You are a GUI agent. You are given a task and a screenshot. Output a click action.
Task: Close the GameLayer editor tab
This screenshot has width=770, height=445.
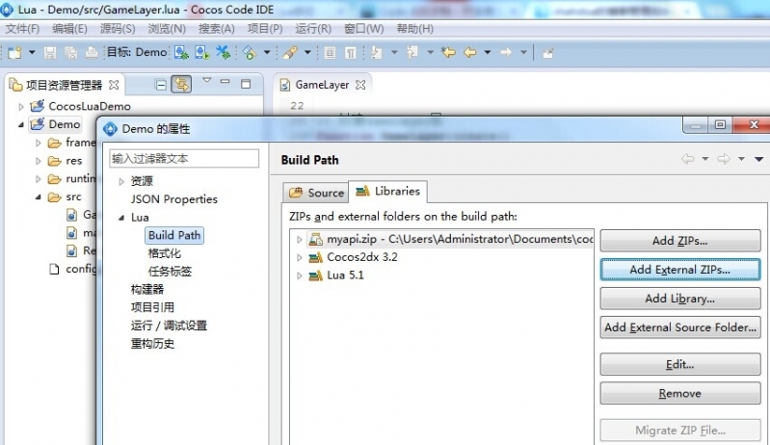click(x=360, y=85)
